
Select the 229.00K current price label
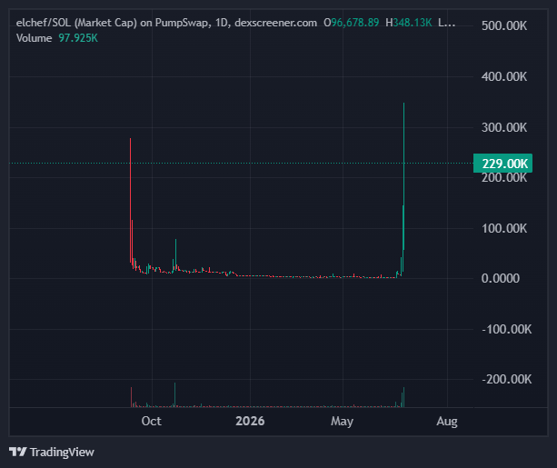[x=502, y=164]
